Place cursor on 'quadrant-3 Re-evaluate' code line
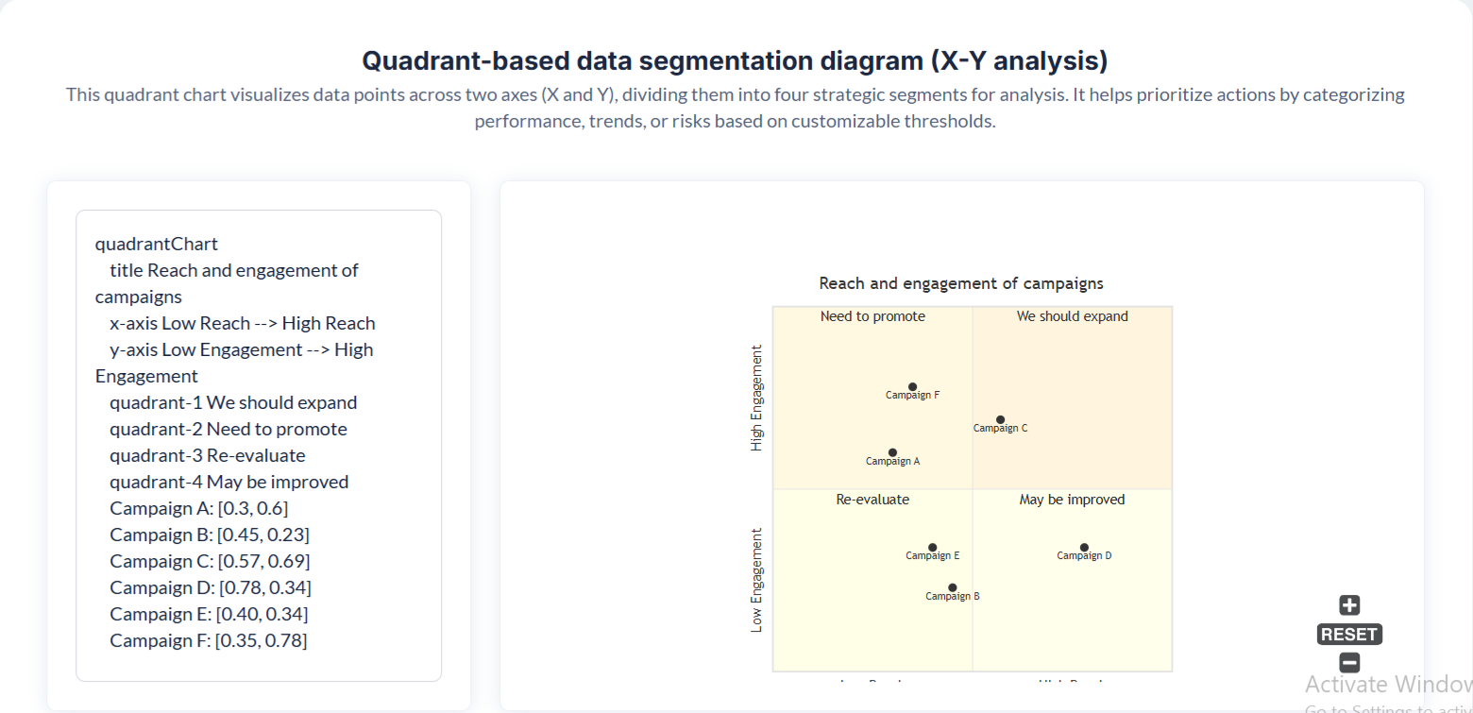Viewport: 1473px width, 713px height. point(208,455)
